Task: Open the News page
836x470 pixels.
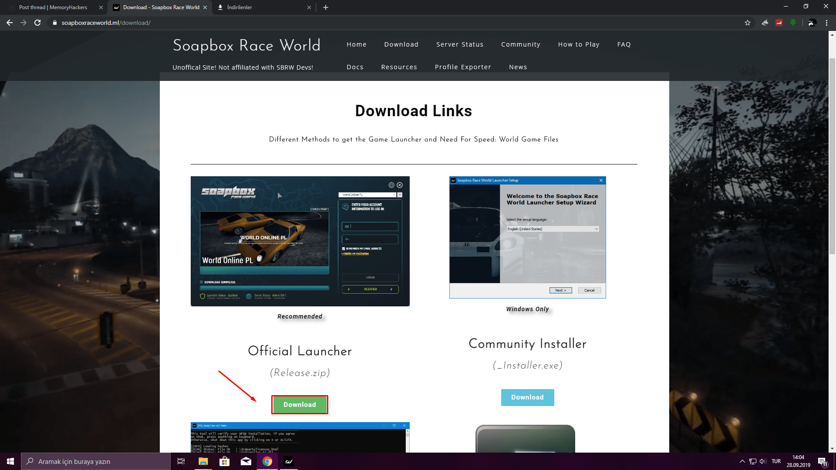Action: point(518,67)
